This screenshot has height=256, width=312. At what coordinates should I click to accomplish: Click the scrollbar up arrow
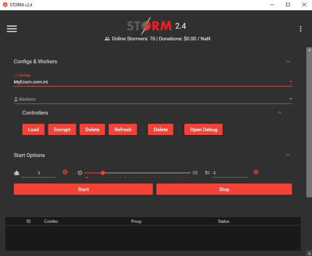[309, 50]
